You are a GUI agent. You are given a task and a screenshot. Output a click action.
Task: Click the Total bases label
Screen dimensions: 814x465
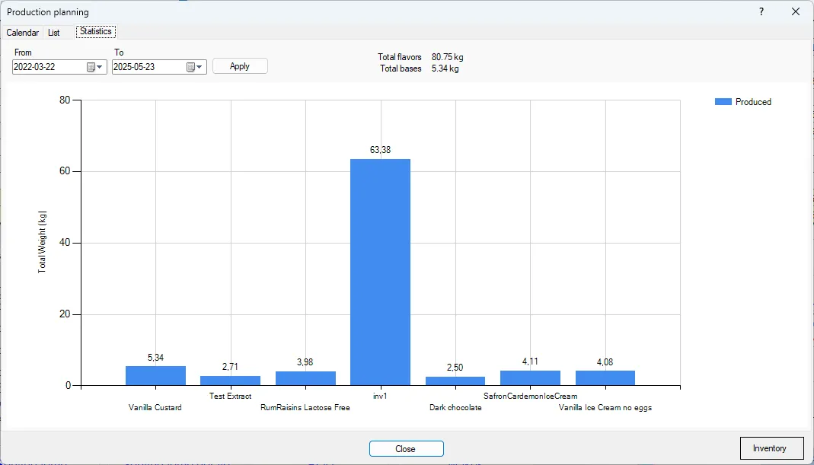point(401,68)
